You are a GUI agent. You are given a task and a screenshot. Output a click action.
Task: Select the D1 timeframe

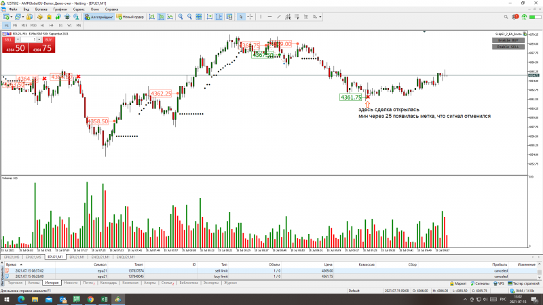click(x=60, y=25)
